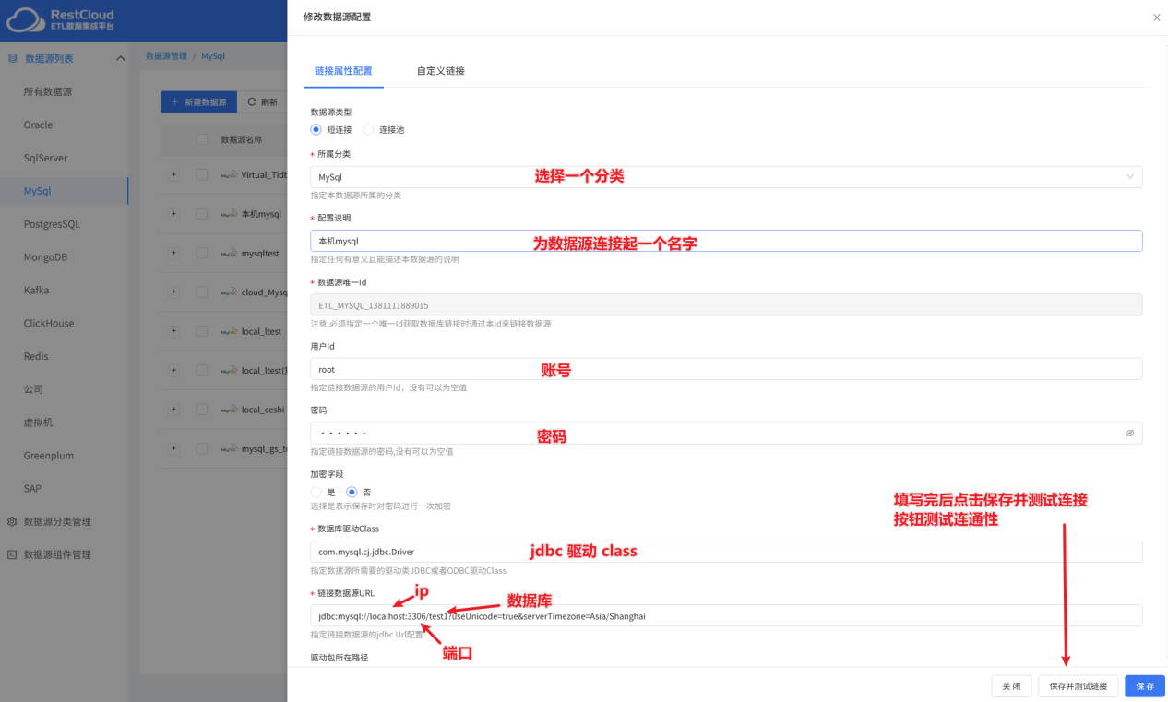
Task: Open 数据源组件管理 in the sidebar
Action: [57, 554]
